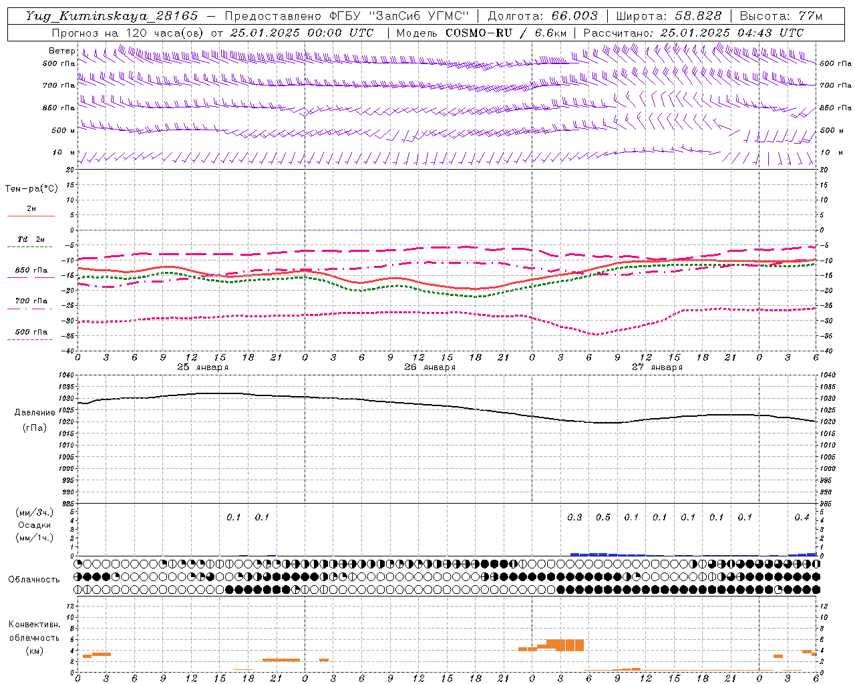Select the Td 2м dew point legend entry
Image resolution: width=855 pixels, height=684 pixels.
point(31,239)
